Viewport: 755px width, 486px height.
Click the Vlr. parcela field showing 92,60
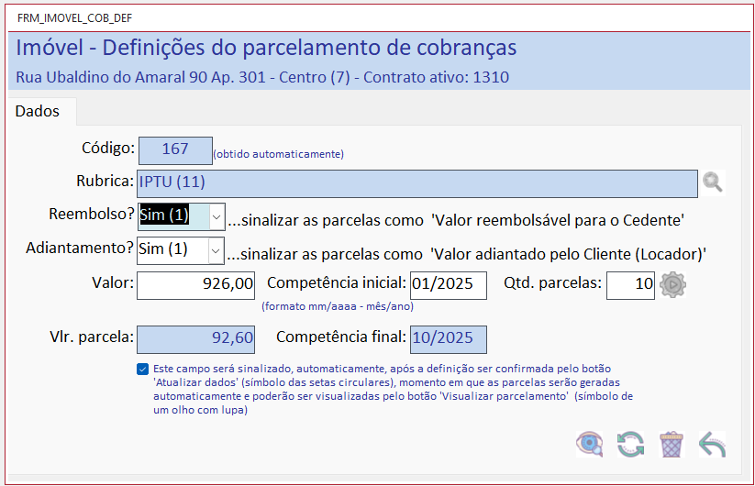coord(195,339)
